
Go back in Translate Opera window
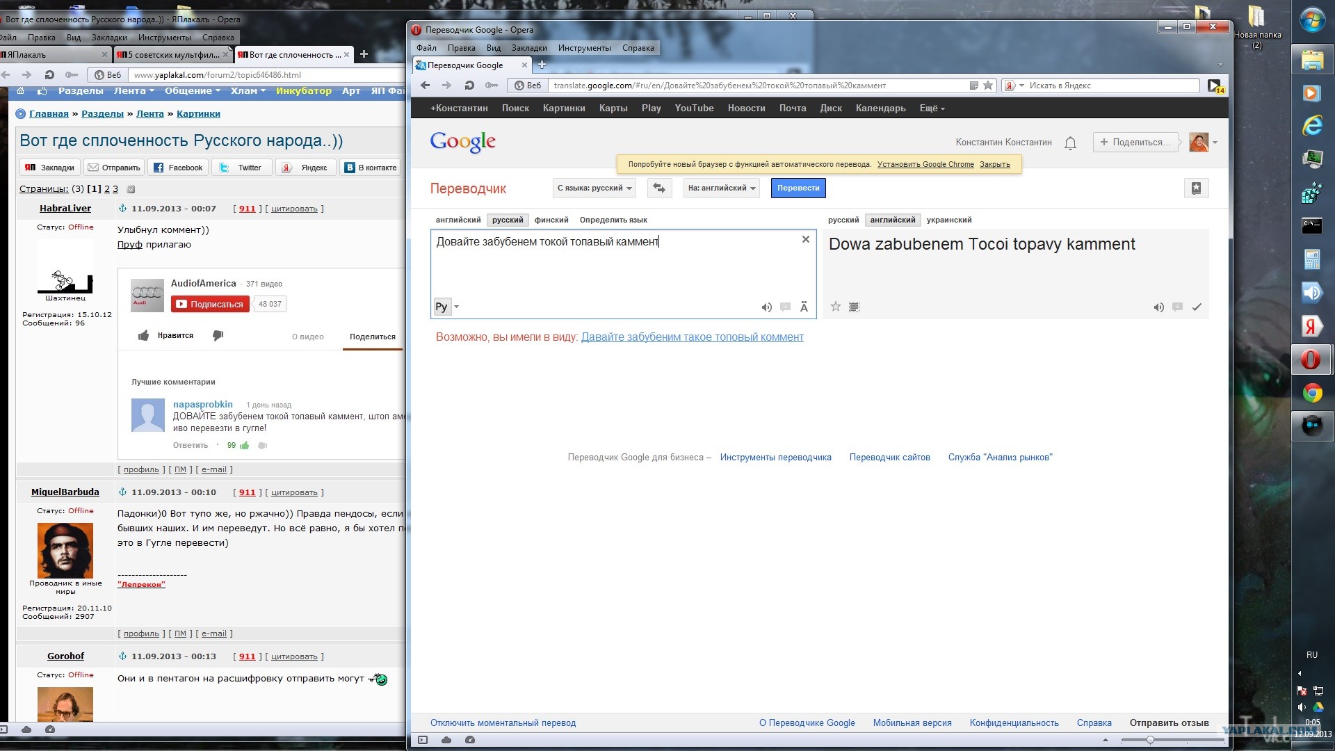point(425,86)
